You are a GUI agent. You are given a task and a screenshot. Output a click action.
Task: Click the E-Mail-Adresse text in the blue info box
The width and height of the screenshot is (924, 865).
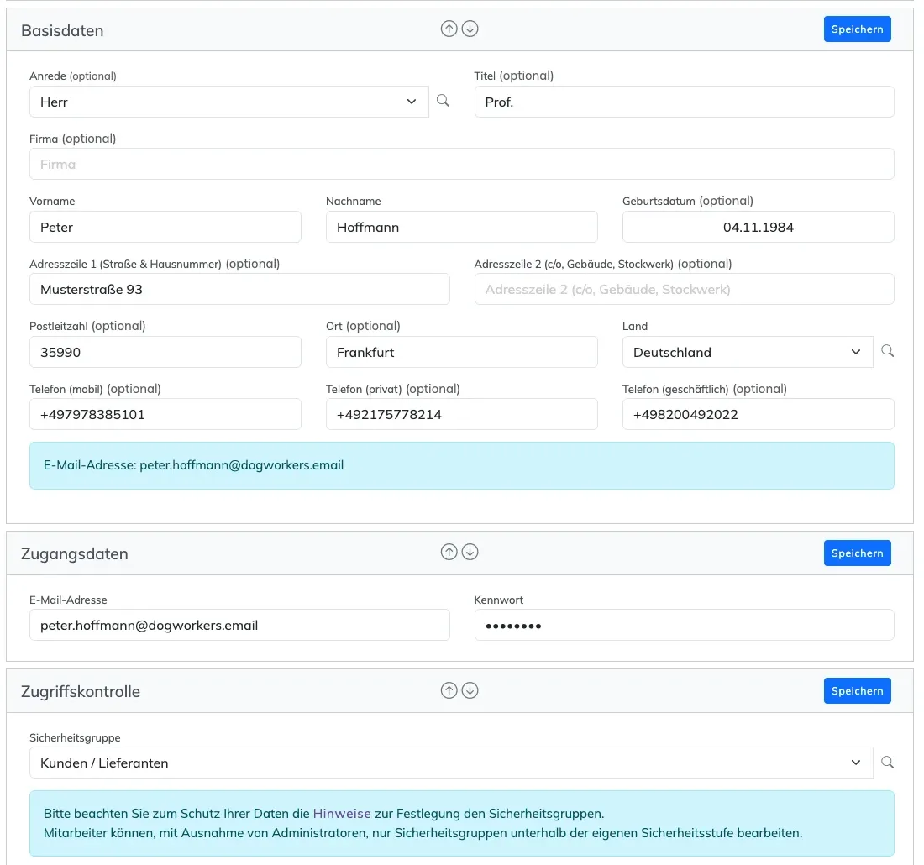[x=193, y=465]
